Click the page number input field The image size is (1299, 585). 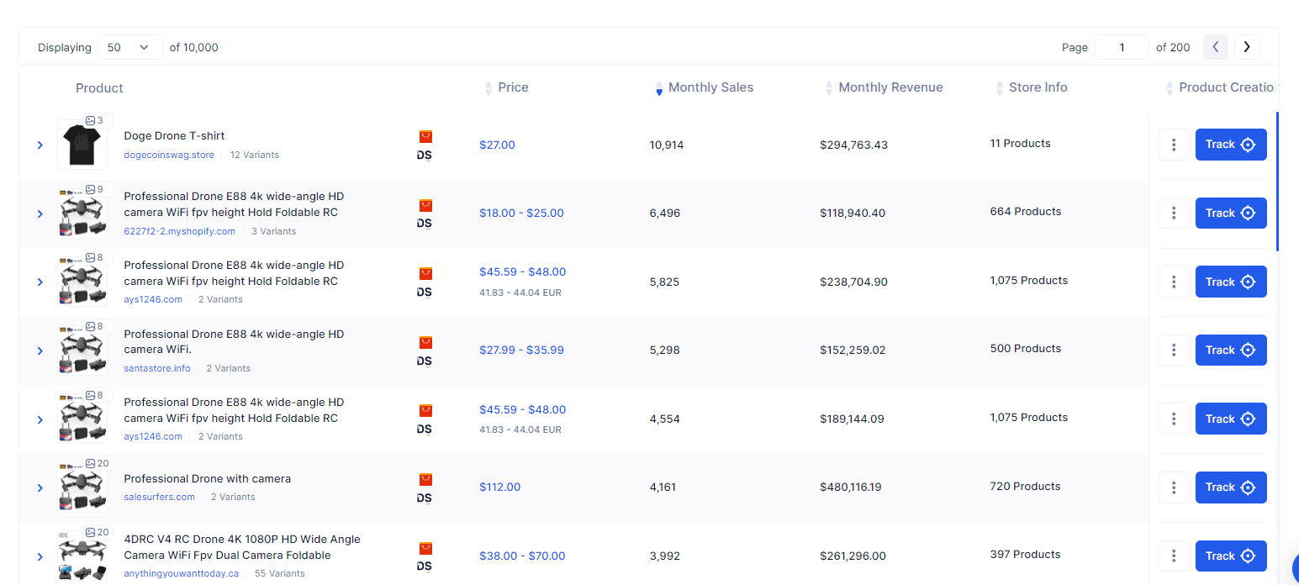click(x=1121, y=47)
